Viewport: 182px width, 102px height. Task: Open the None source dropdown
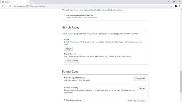(68, 49)
